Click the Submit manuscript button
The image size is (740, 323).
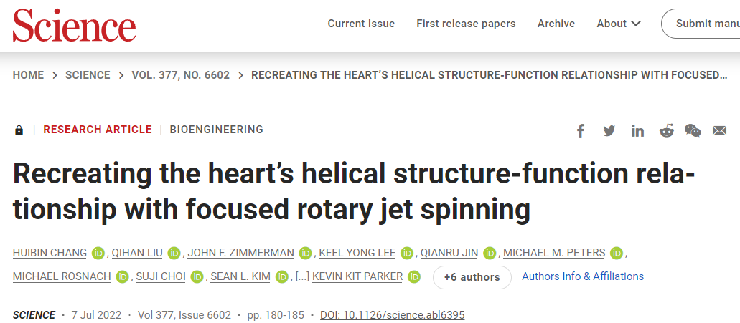point(701,24)
